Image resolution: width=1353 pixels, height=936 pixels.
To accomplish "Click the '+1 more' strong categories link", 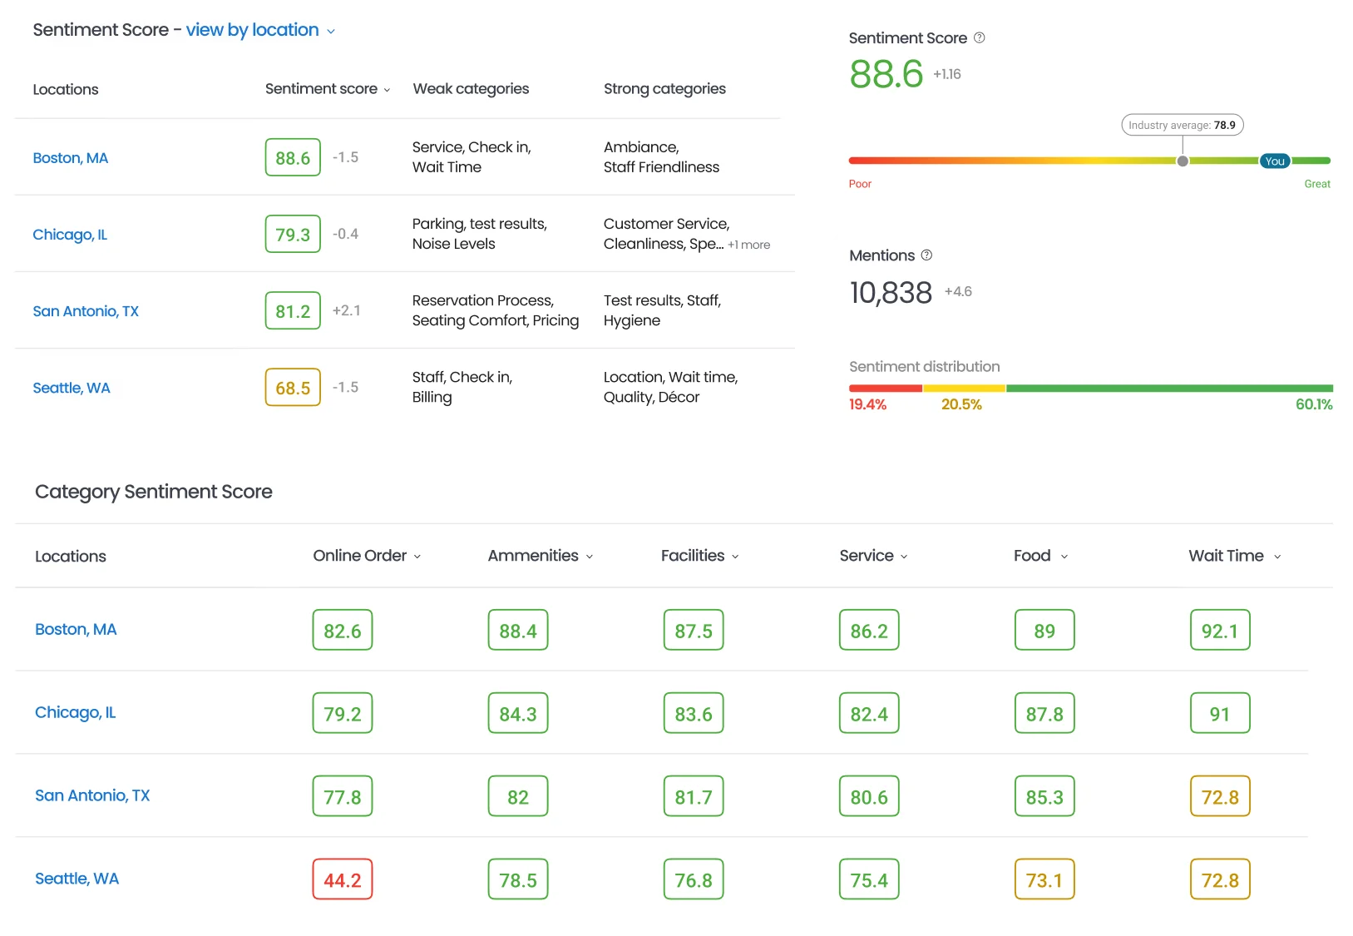I will coord(749,245).
